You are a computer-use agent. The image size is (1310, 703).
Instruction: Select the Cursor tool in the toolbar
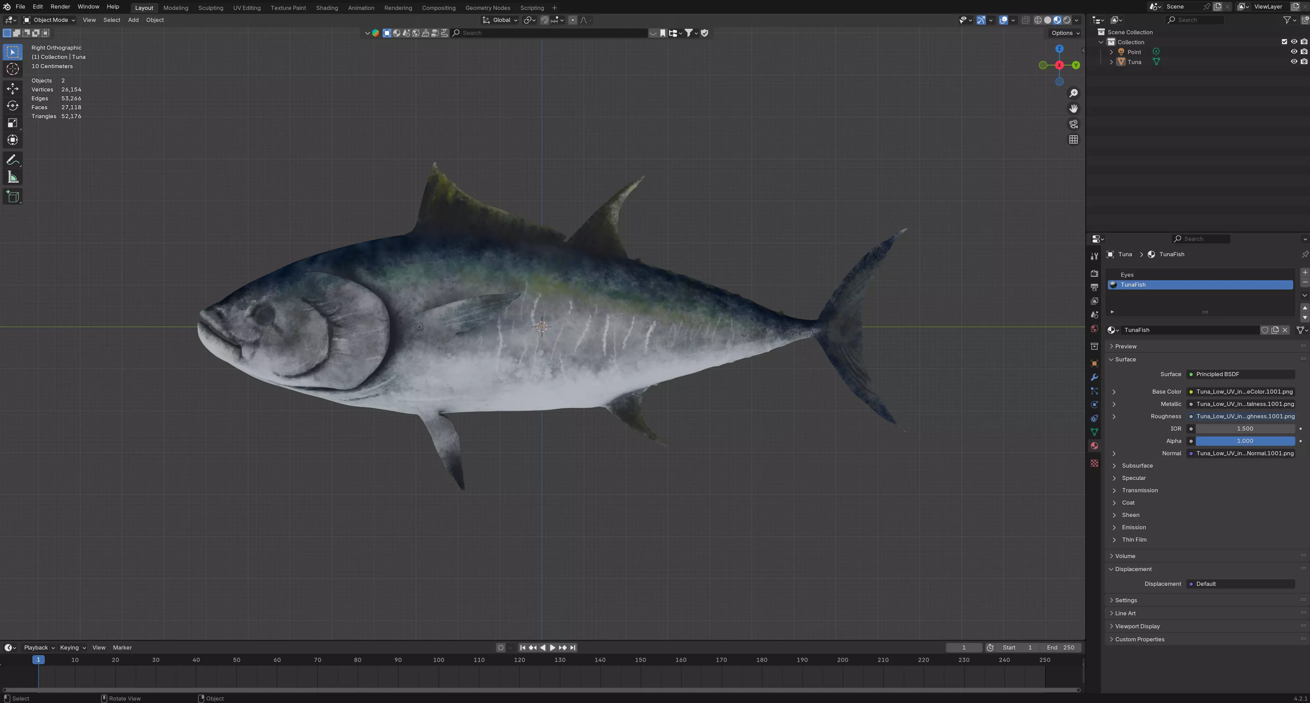click(x=13, y=69)
